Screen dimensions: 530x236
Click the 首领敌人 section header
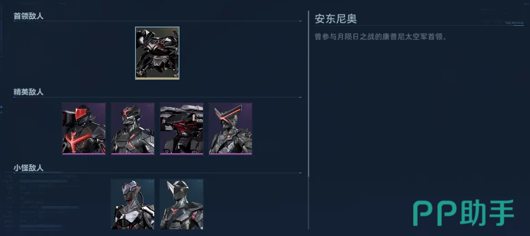(28, 16)
